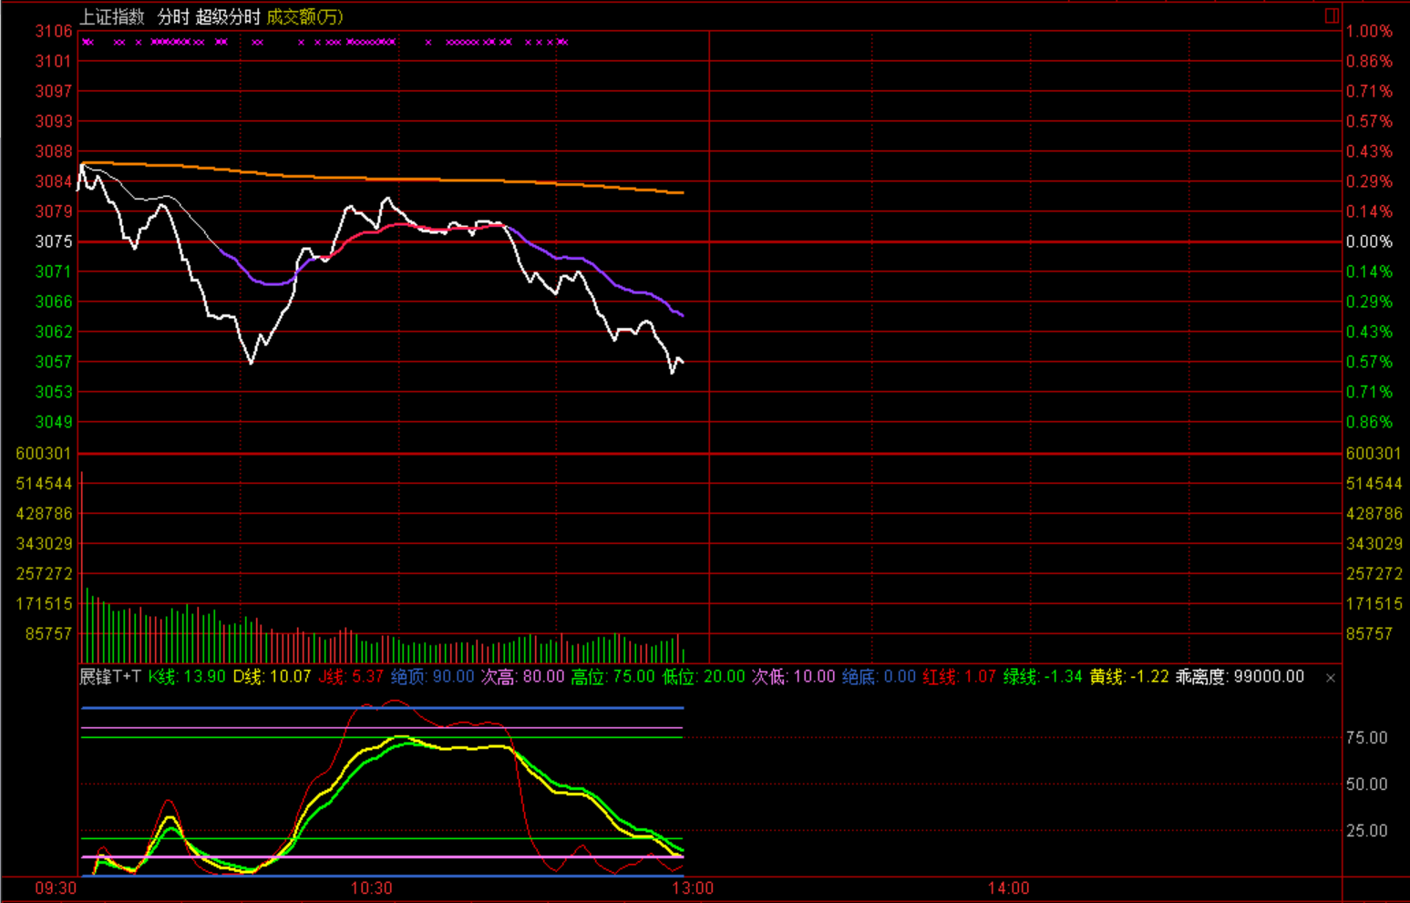Click the 10:30 time axis label
The height and width of the screenshot is (903, 1410).
pos(371,888)
